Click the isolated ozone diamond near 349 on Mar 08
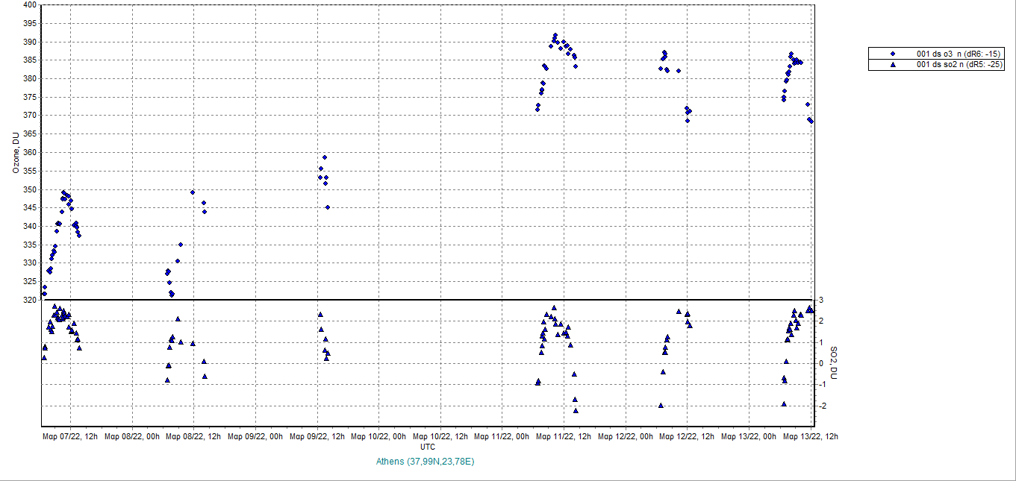This screenshot has height=481, width=1016. click(x=193, y=192)
